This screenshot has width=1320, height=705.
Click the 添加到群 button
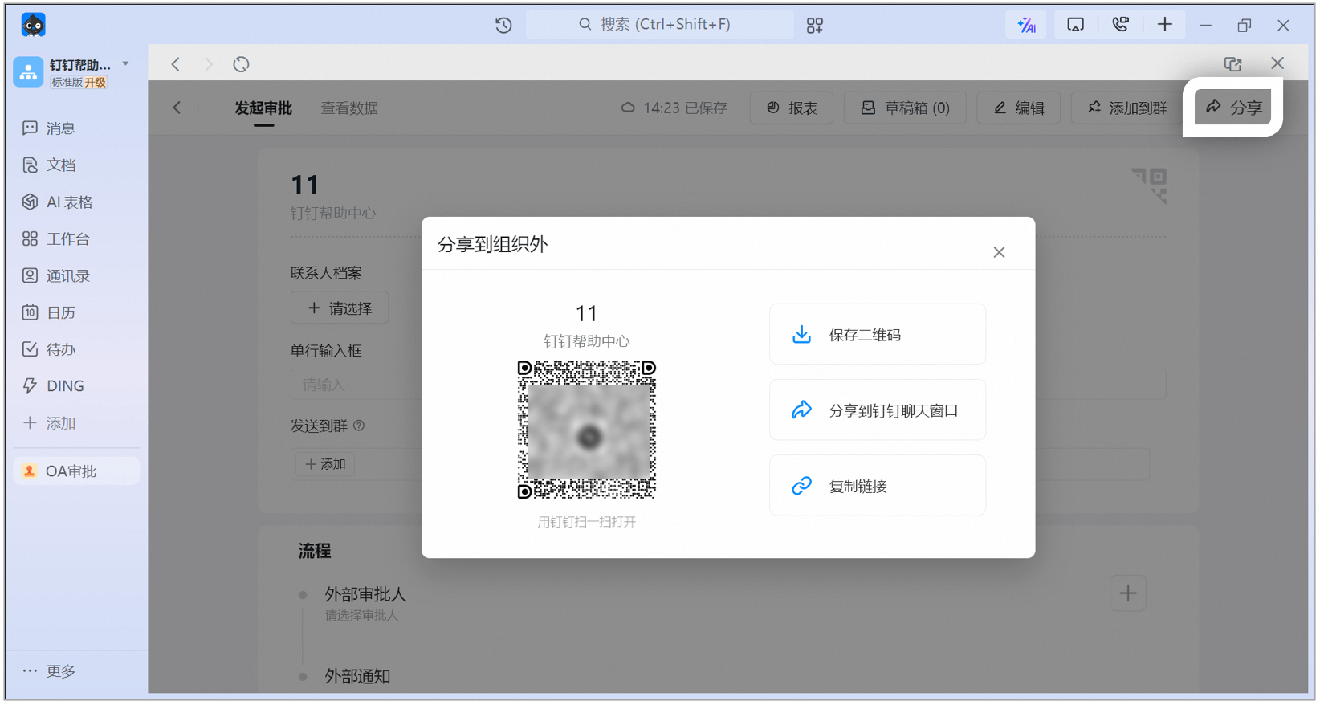tap(1126, 108)
